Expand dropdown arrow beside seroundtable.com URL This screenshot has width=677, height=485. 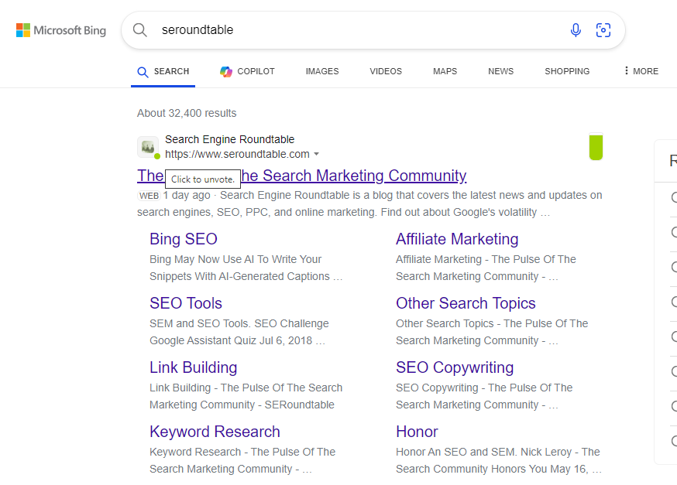point(317,154)
